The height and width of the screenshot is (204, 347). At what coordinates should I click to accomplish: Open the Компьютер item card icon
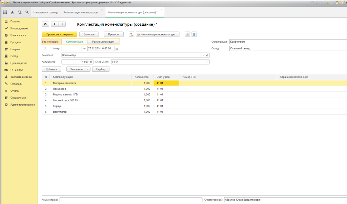207,55
